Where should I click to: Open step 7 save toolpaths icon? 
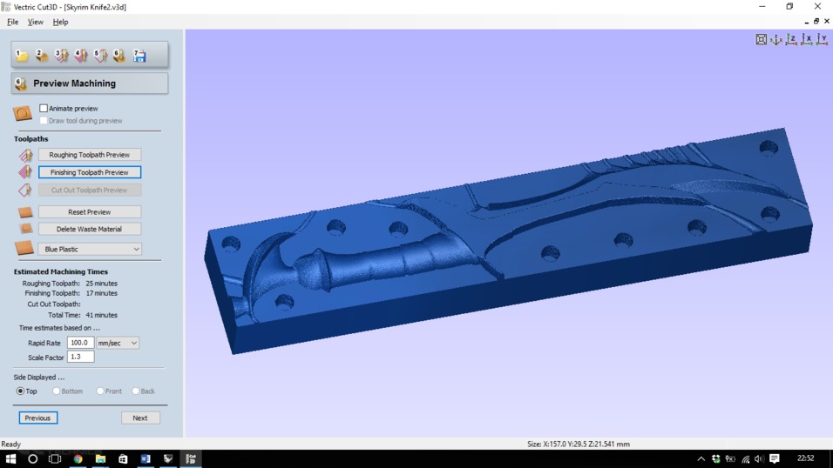click(139, 55)
